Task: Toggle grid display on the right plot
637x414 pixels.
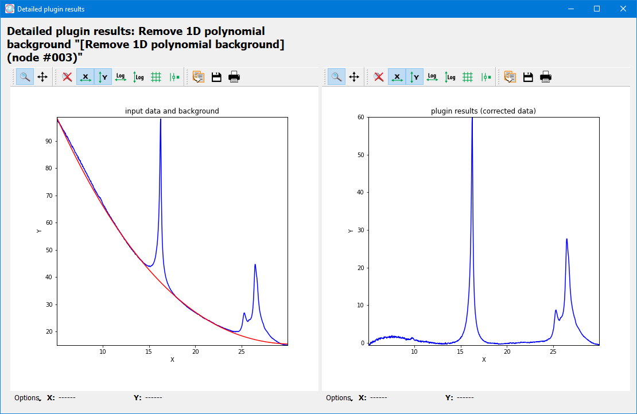Action: pyautogui.click(x=468, y=77)
